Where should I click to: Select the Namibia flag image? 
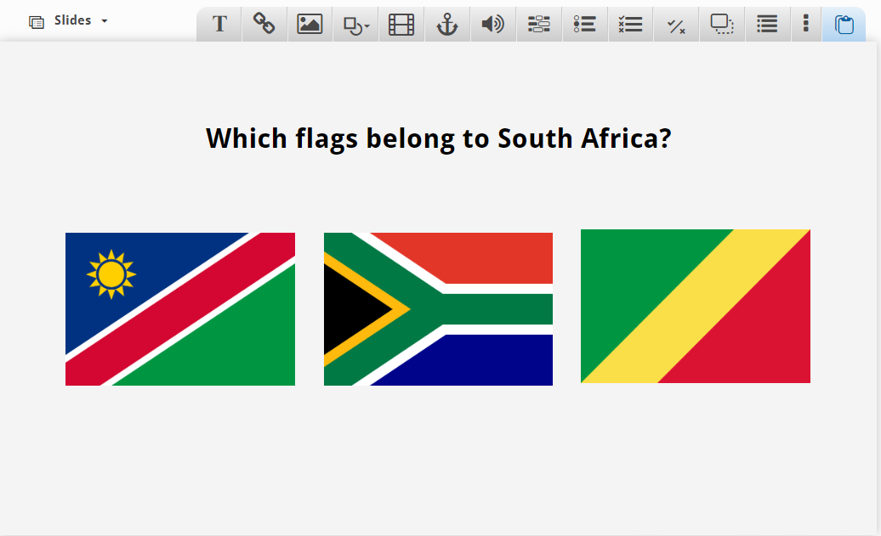click(x=180, y=309)
